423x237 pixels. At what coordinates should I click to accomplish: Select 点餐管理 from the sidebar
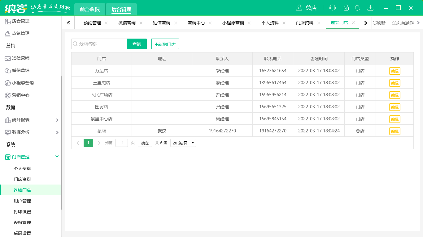pos(22,33)
